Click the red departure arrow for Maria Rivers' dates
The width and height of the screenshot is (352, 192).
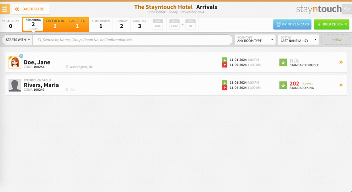(225, 88)
